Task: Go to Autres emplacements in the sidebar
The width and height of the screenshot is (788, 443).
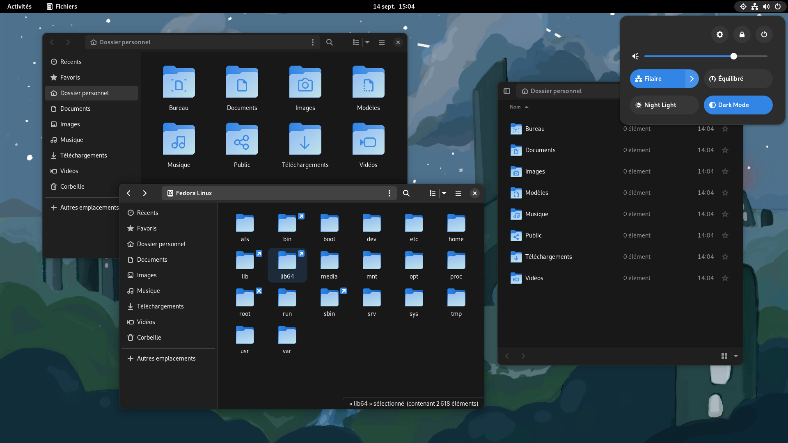Action: click(166, 358)
